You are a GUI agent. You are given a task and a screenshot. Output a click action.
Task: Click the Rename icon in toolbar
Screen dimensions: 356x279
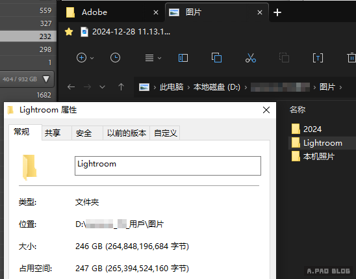(318, 58)
